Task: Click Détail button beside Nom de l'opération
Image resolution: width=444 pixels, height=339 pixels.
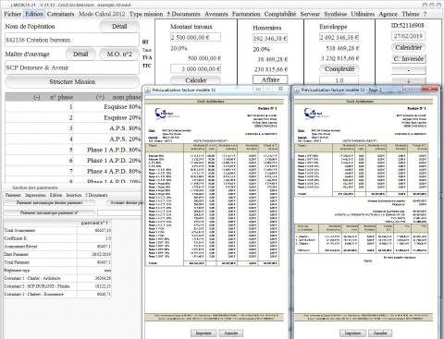Action: [x=119, y=27]
